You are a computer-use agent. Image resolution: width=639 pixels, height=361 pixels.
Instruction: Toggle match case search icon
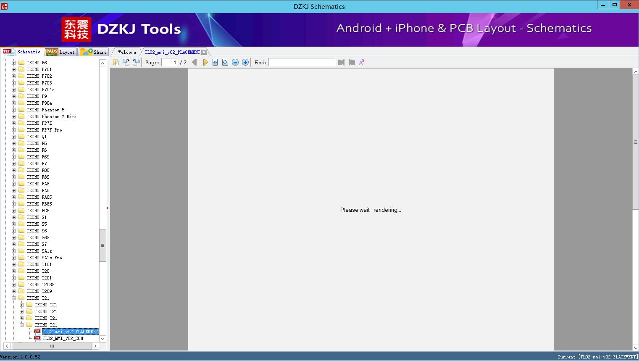click(x=361, y=62)
